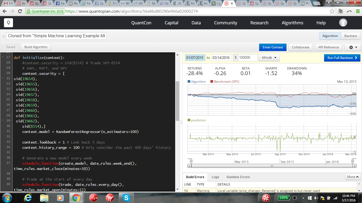Open Windows Media Player from taskbar
Image resolution: width=362 pixels, height=203 pixels.
60,198
